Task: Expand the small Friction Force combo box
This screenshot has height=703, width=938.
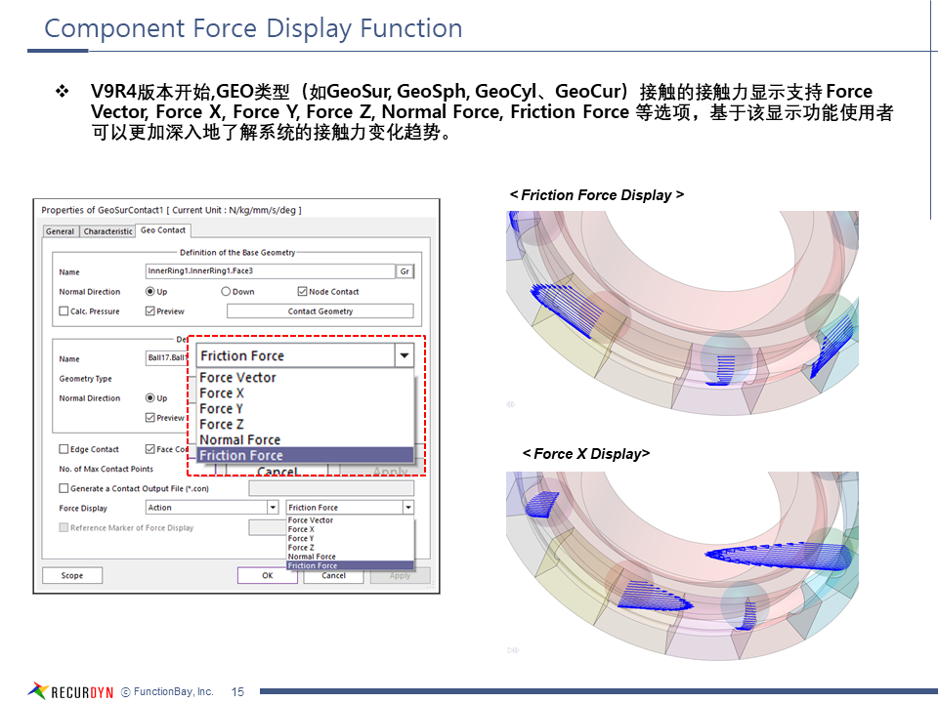Action: tap(407, 508)
